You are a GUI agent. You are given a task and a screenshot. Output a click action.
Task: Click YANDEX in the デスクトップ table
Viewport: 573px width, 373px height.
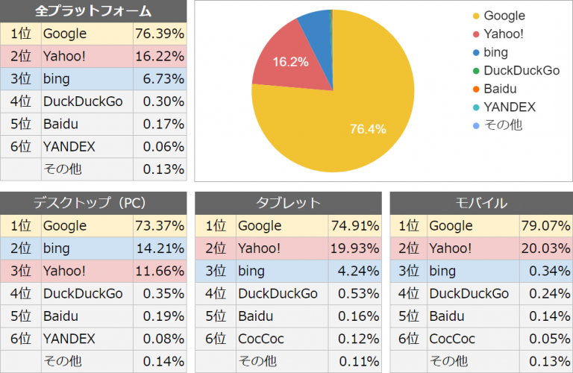click(x=69, y=339)
